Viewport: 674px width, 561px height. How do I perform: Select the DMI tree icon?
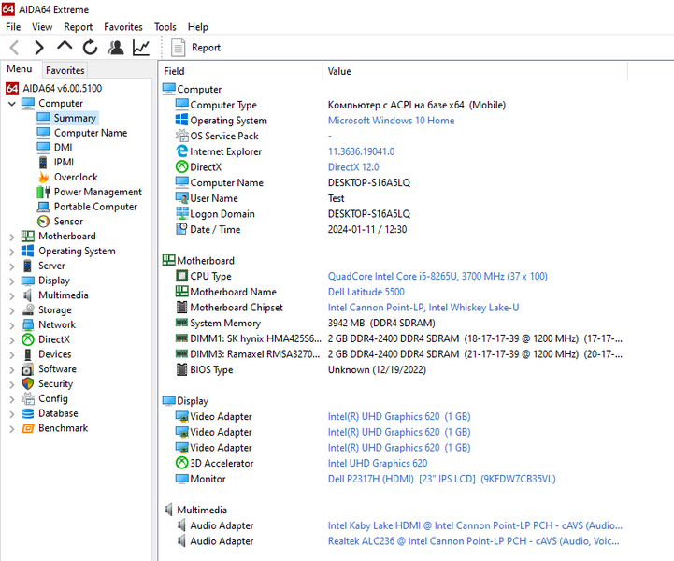pos(43,148)
